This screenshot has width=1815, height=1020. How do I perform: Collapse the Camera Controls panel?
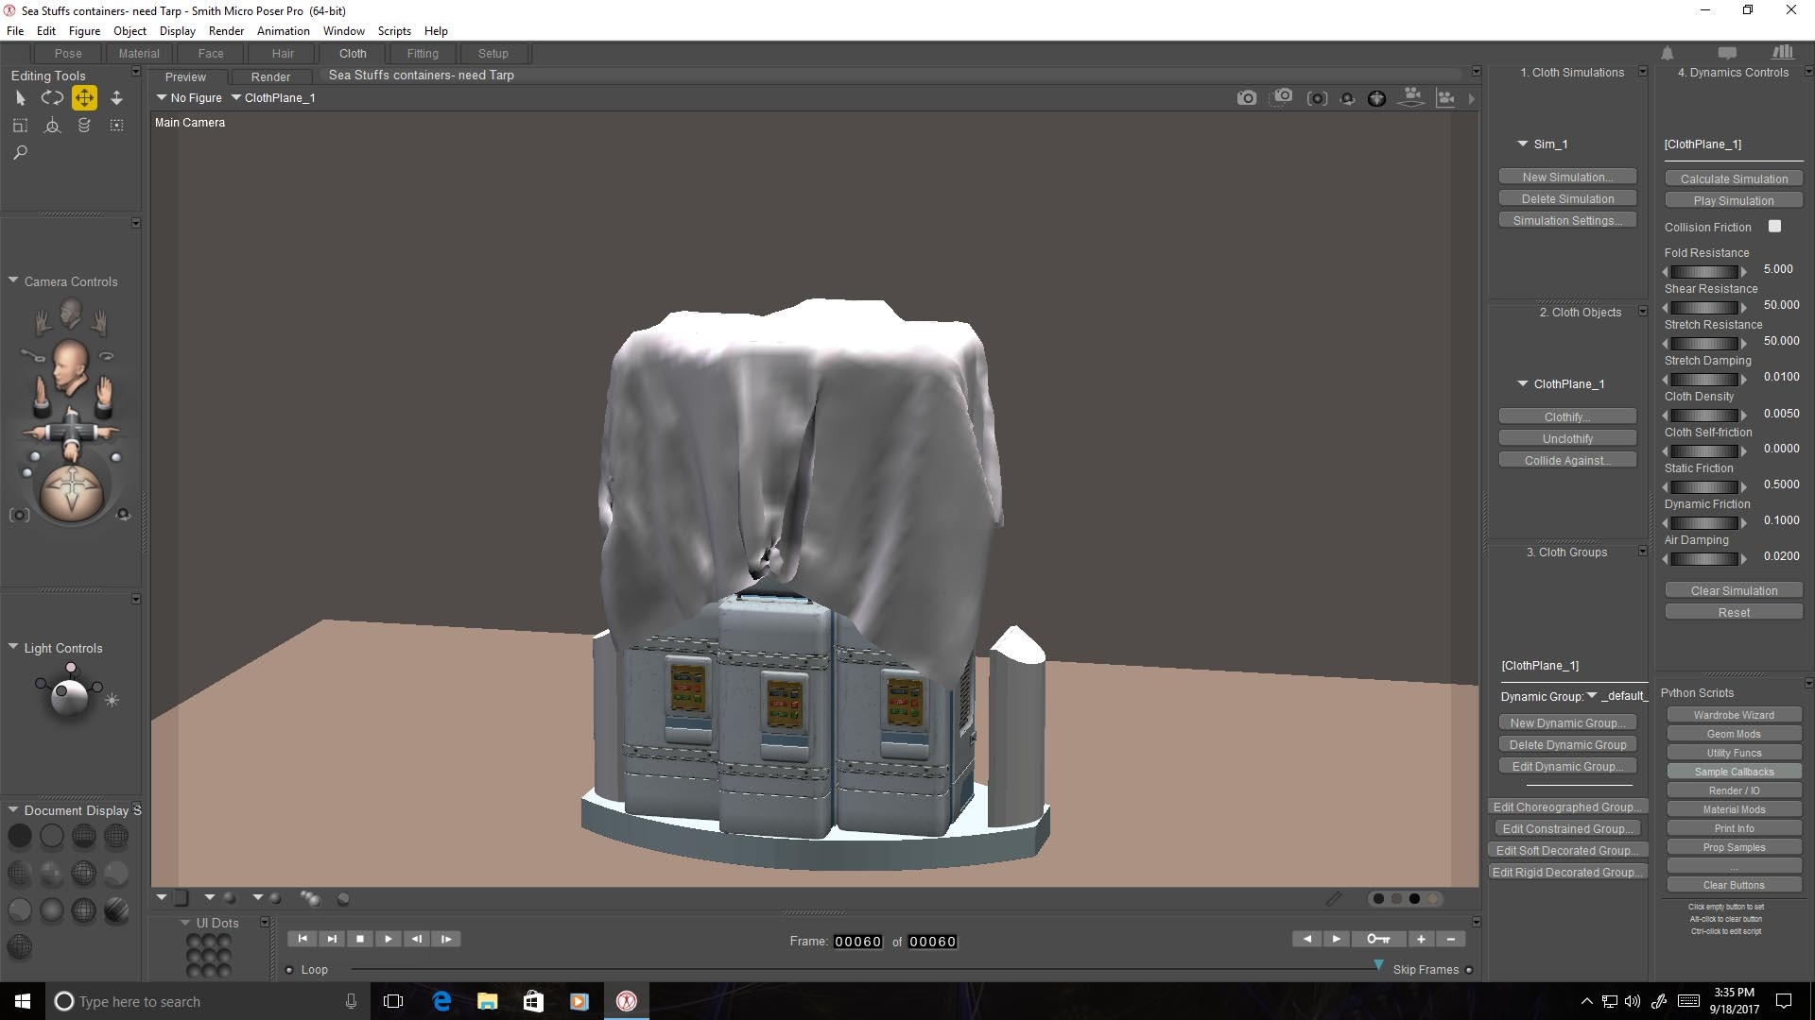tap(13, 281)
